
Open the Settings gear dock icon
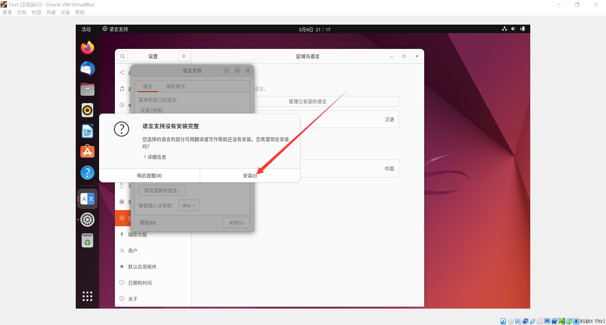coord(87,220)
